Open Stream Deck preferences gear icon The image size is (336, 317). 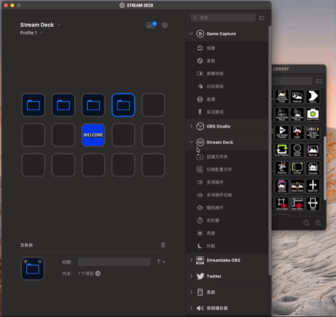[x=164, y=25]
